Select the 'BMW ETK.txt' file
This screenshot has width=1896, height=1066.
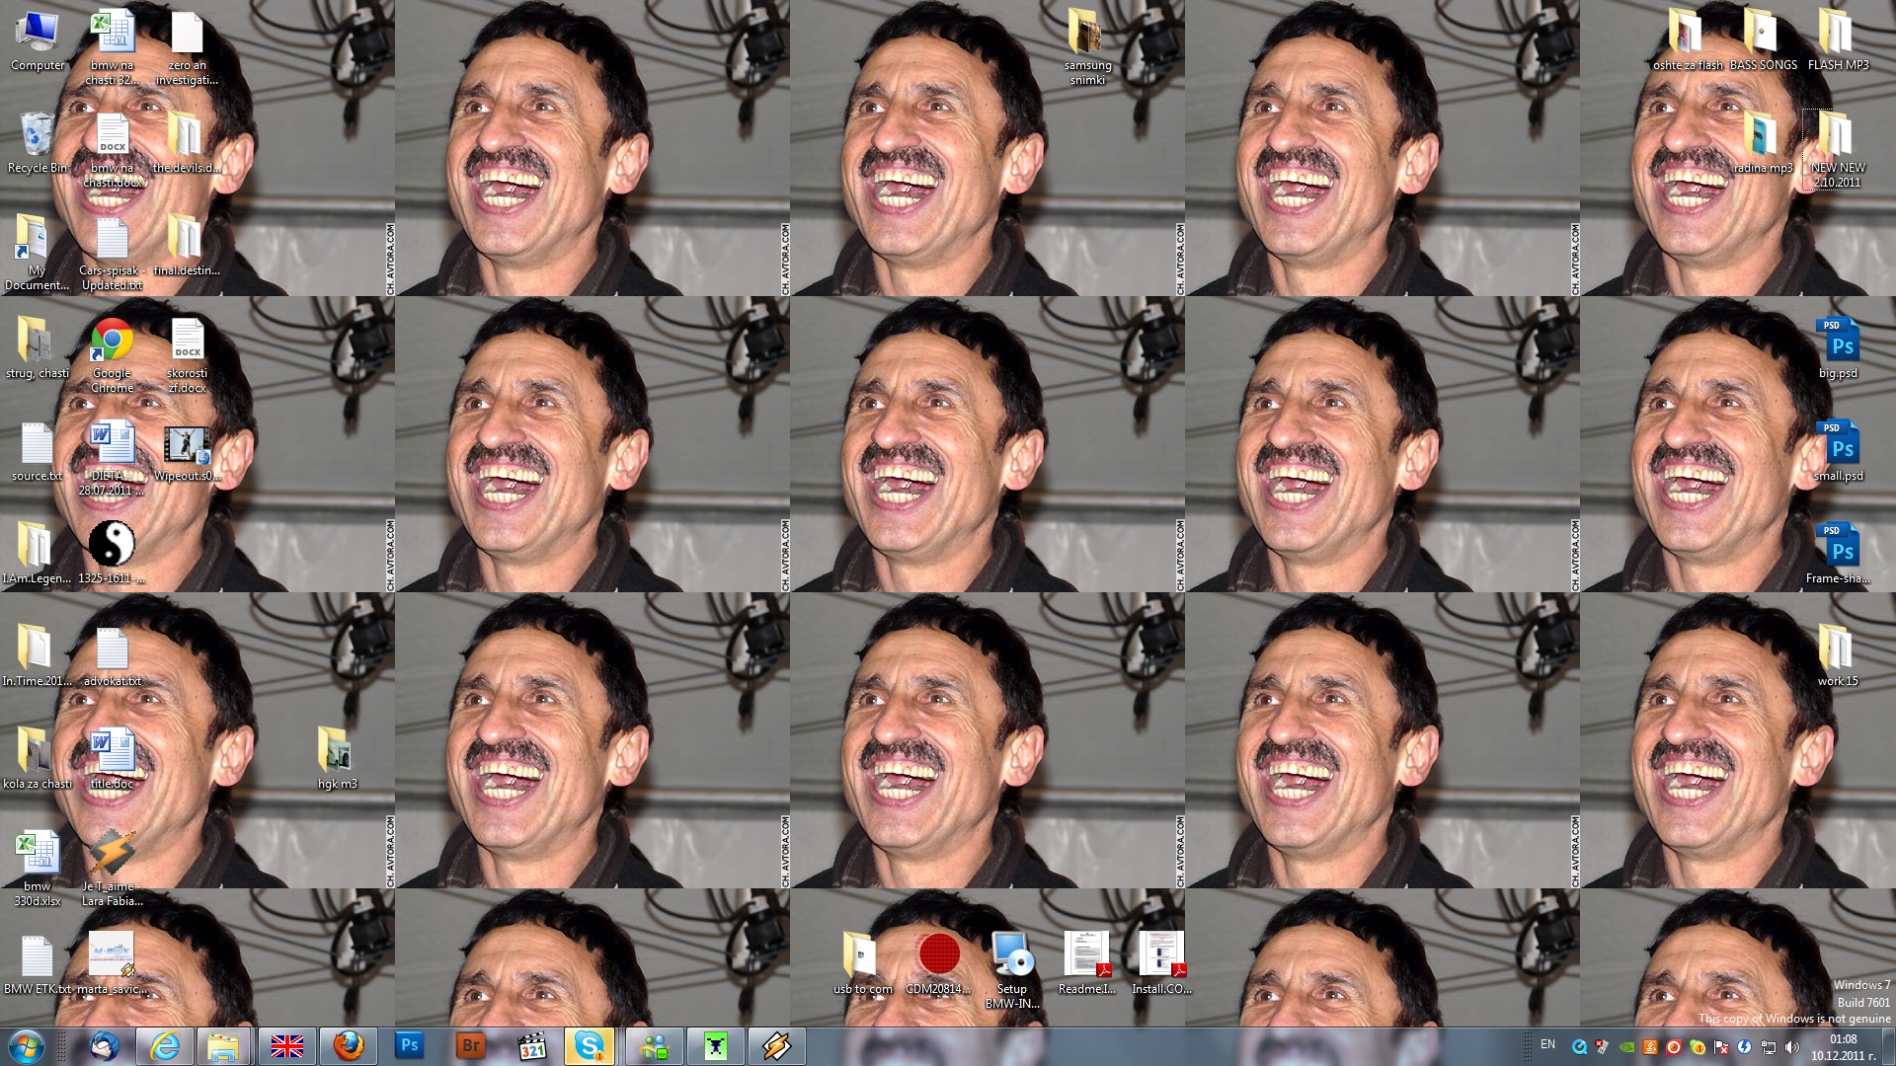37,963
